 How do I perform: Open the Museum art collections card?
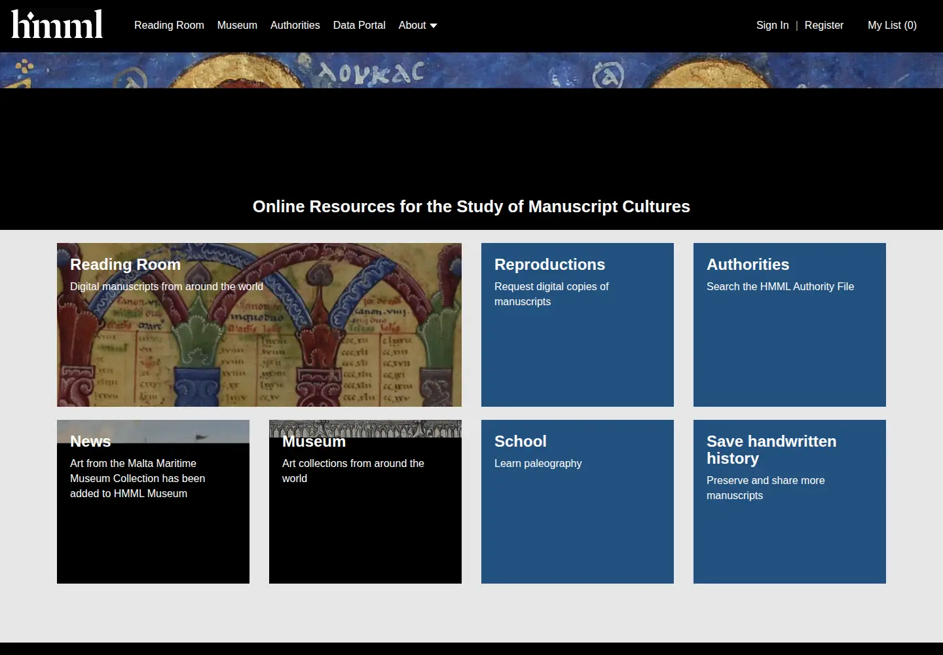tap(365, 502)
